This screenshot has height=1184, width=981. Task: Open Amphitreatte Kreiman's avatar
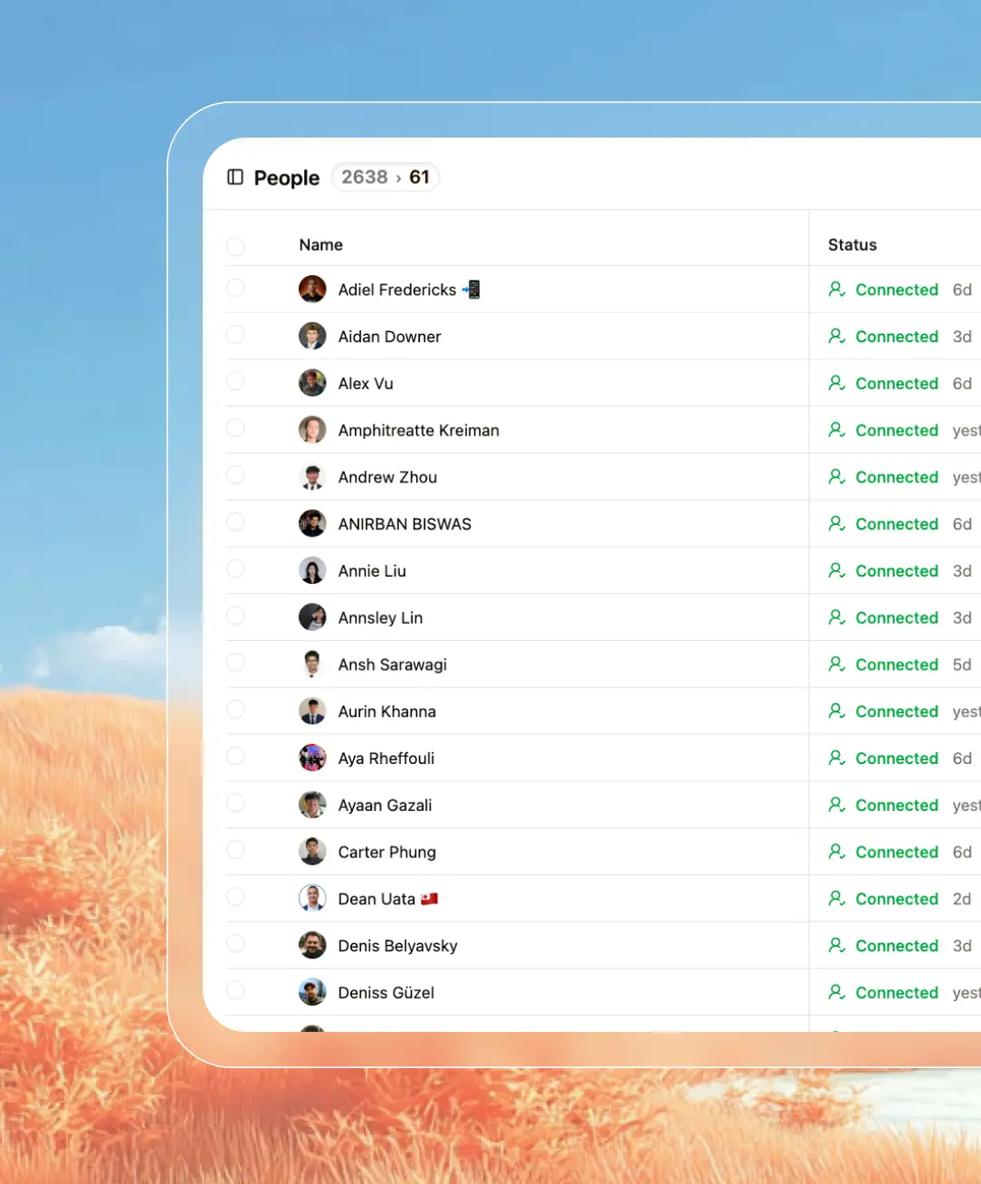[x=312, y=430]
